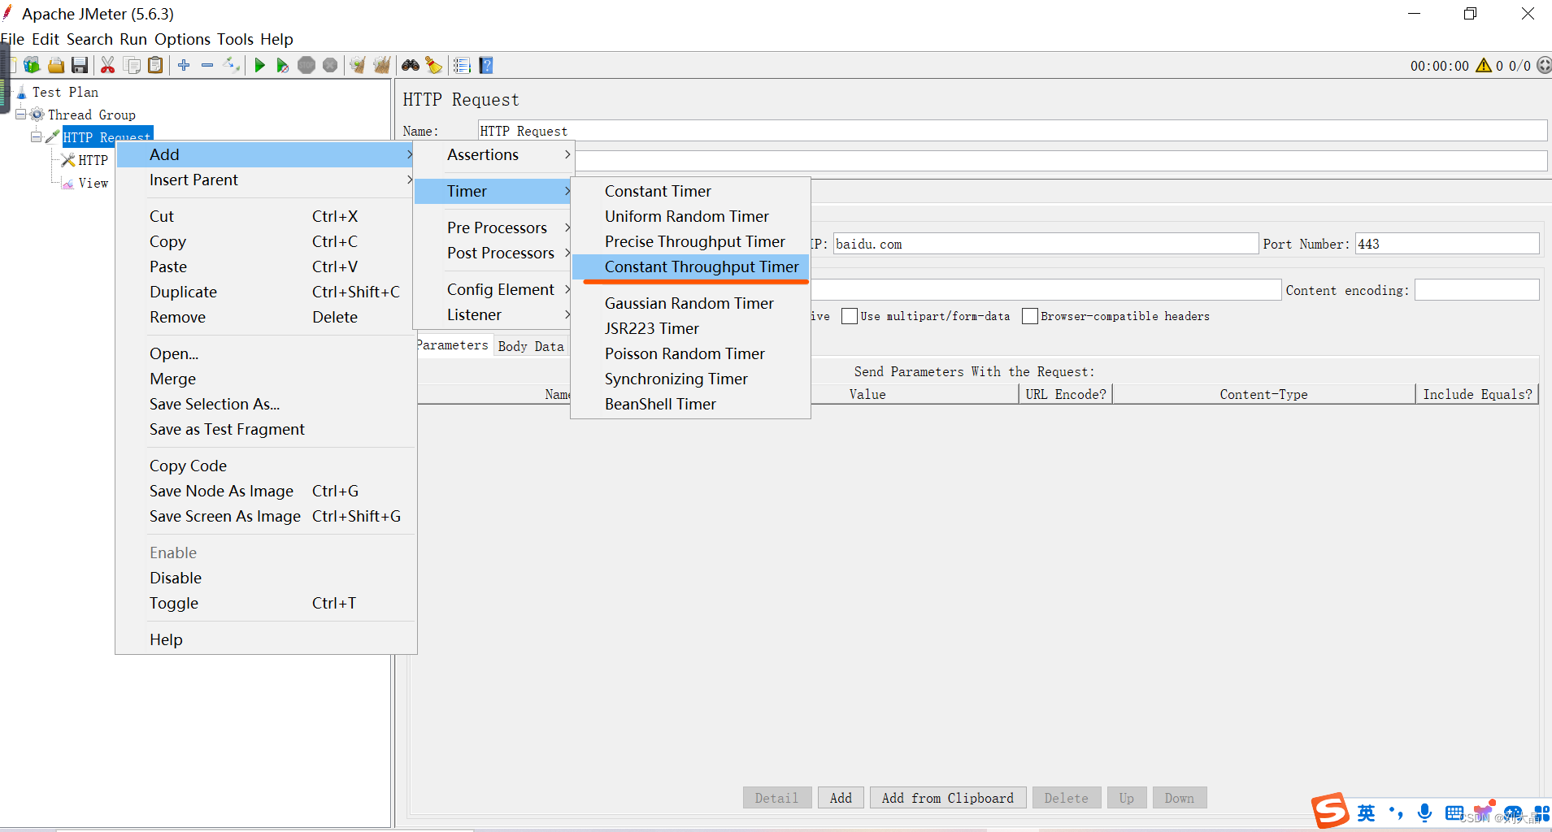Click the Open folder toolbar icon
The height and width of the screenshot is (832, 1552).
pos(56,65)
